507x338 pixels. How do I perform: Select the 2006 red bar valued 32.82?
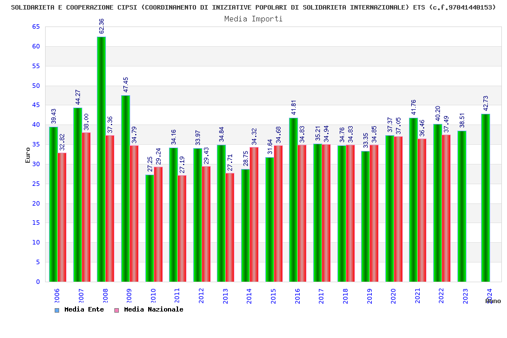pyautogui.click(x=62, y=217)
